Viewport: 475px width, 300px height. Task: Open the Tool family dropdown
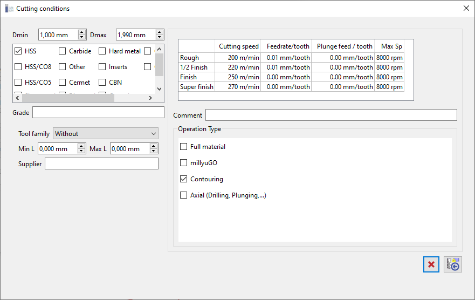pyautogui.click(x=106, y=134)
